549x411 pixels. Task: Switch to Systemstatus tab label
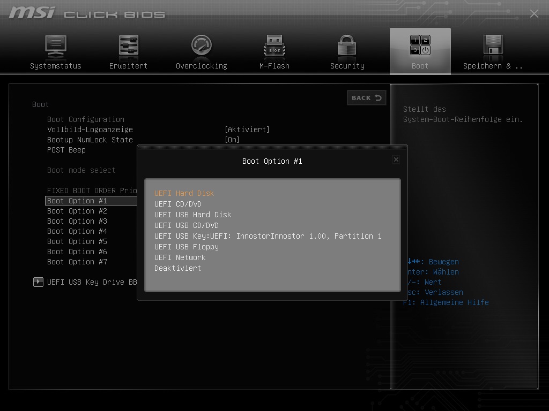[56, 66]
